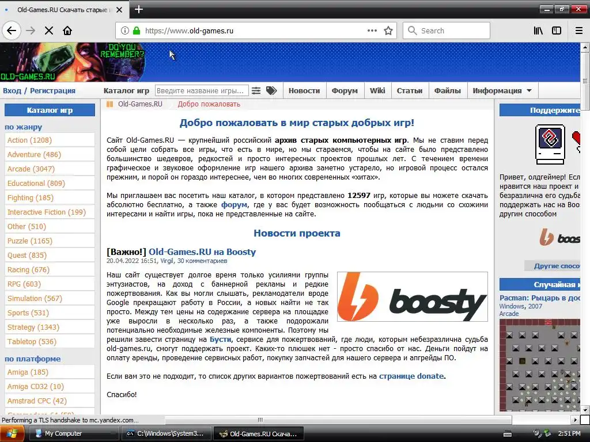This screenshot has width=590, height=442.
Task: Select the Tabletop (536) genre
Action: [50, 342]
